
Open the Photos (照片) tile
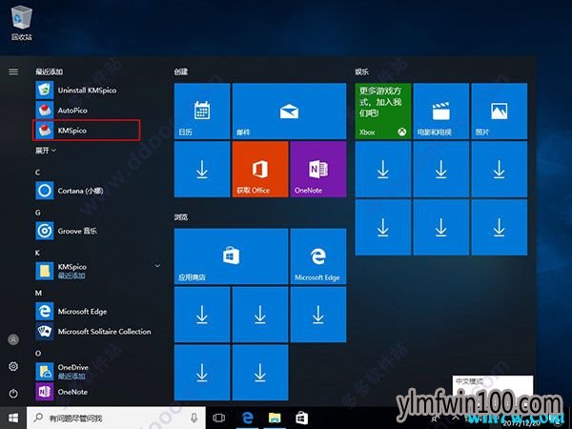coord(498,112)
